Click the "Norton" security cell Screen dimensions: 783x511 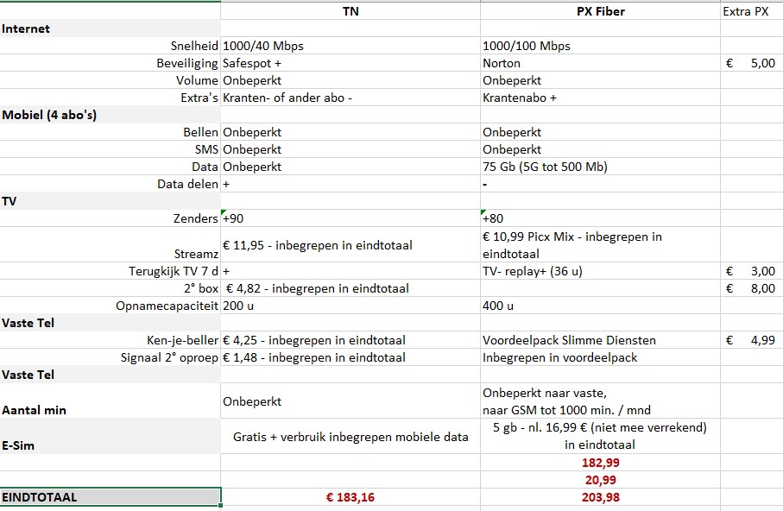(600, 63)
